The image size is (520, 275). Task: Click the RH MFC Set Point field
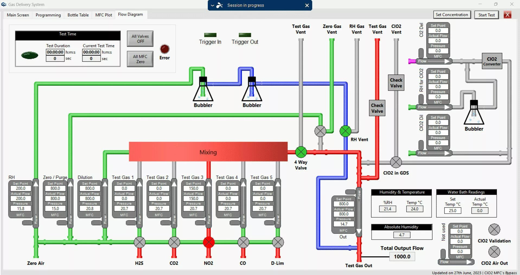[x=21, y=188]
